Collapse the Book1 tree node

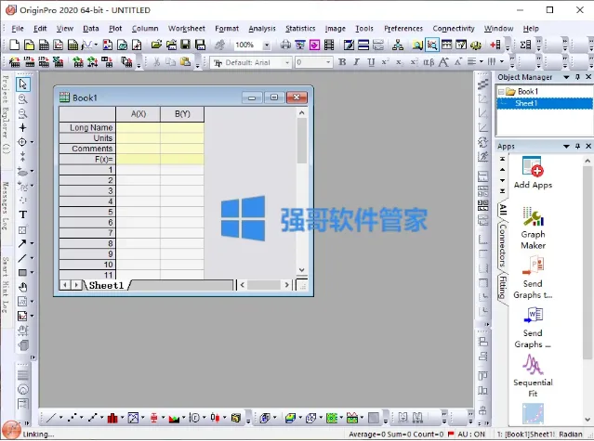[x=501, y=92]
